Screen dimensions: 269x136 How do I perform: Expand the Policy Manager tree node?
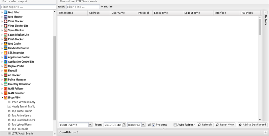(x=2, y=80)
